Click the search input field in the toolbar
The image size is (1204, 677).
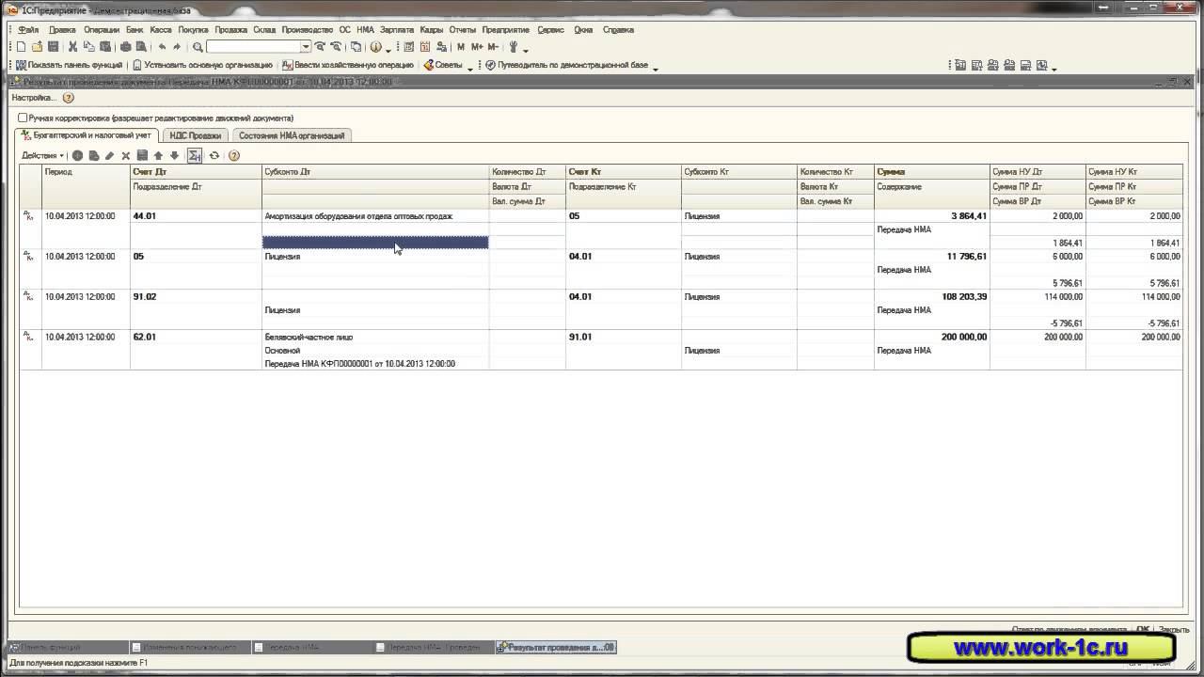[x=254, y=47]
